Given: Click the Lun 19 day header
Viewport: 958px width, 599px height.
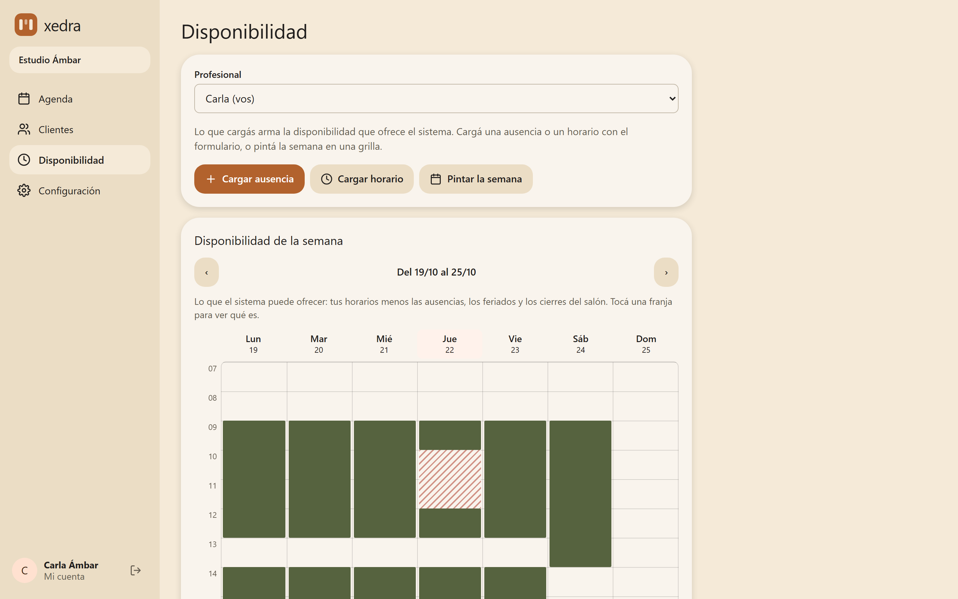Looking at the screenshot, I should pyautogui.click(x=253, y=344).
